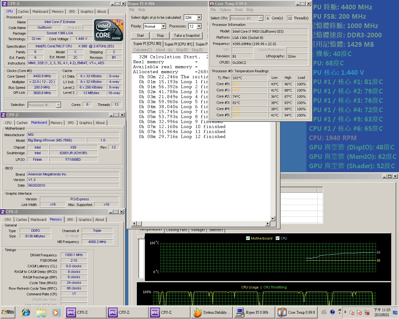The height and width of the screenshot is (319, 399).
Task: Launch Internet Explorer from the taskbar
Action: [x=26, y=312]
